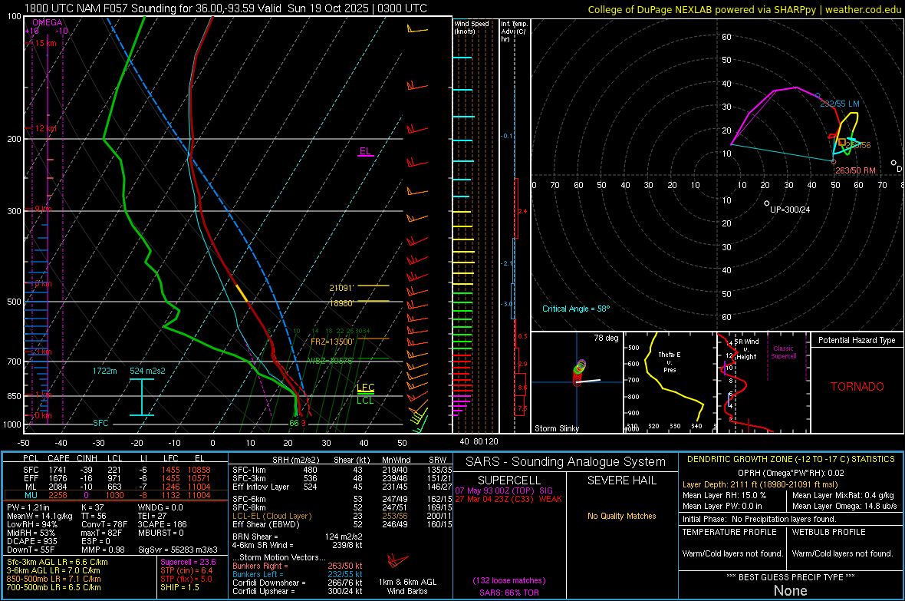Click the Storm Slinky plot circles
This screenshot has width=905, height=601.
click(579, 371)
